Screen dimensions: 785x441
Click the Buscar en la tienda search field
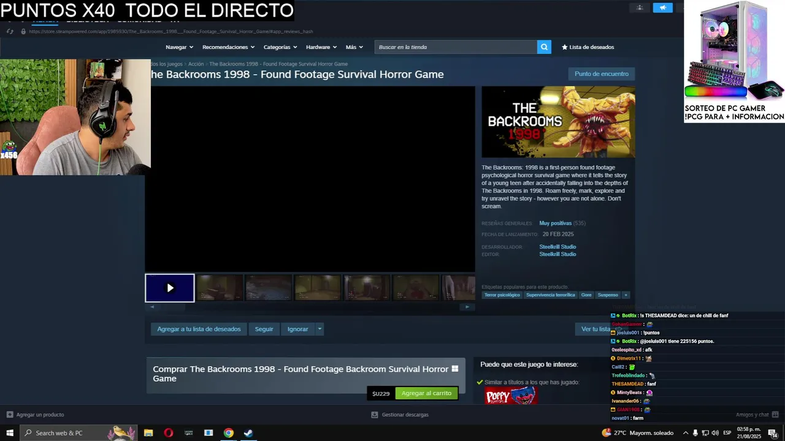pyautogui.click(x=456, y=47)
